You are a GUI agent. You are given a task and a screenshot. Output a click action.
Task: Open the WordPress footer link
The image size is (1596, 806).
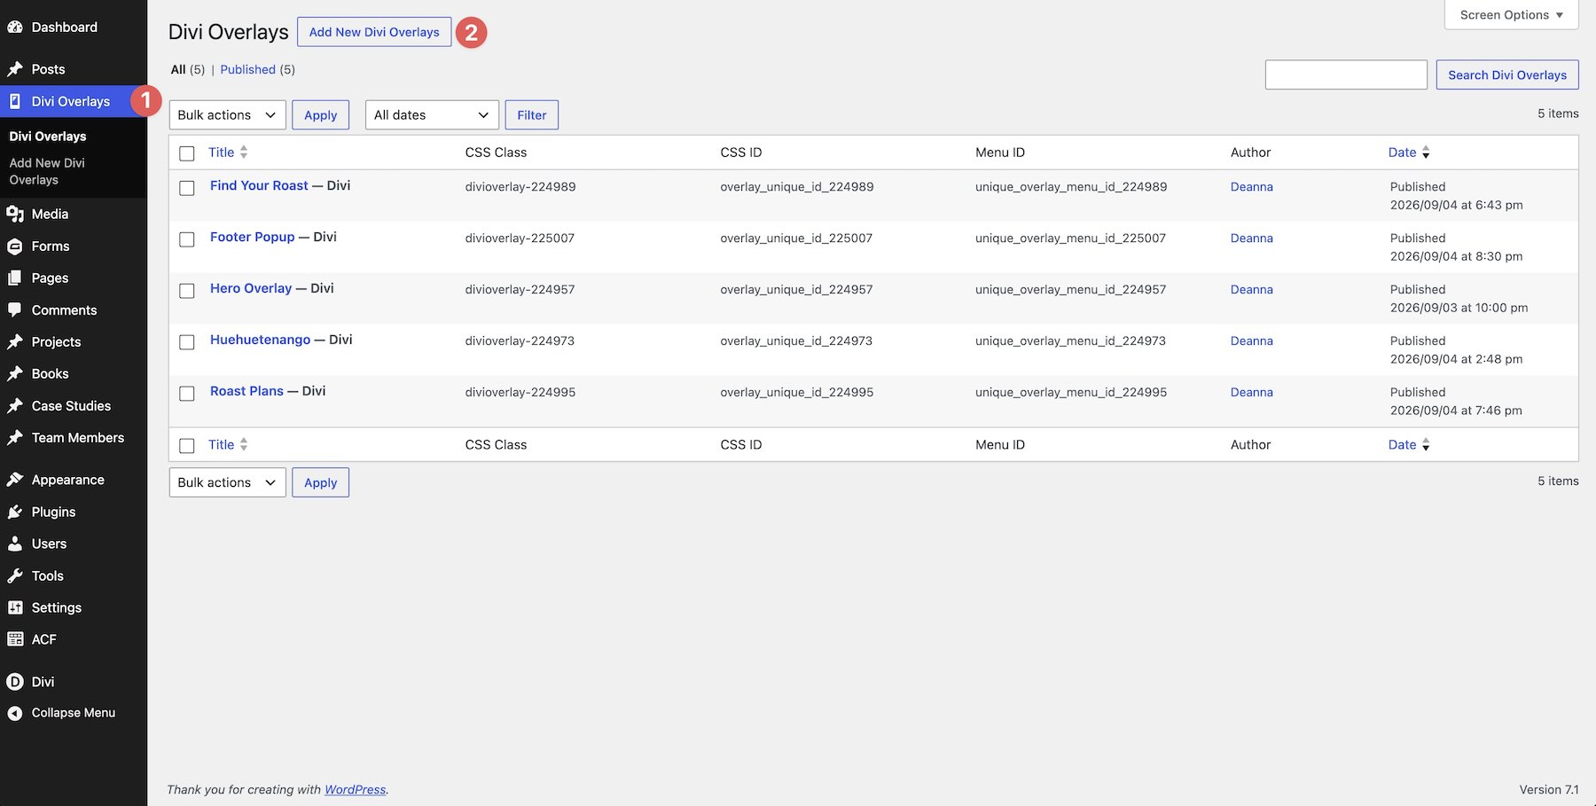356,790
